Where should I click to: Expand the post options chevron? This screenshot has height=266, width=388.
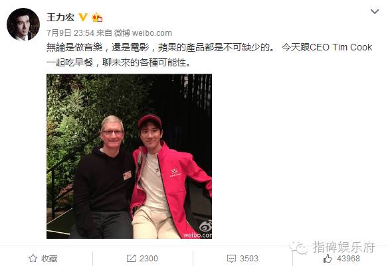coord(375,11)
